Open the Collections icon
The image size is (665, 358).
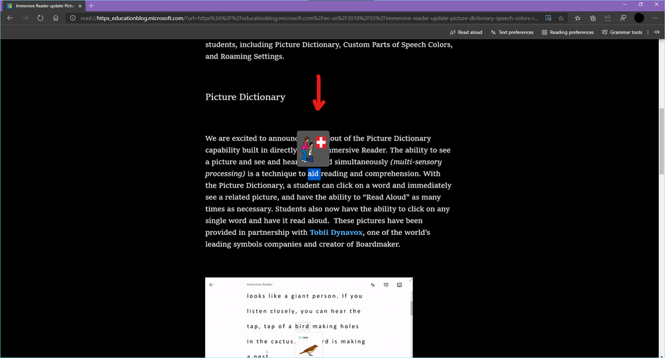[x=593, y=18]
